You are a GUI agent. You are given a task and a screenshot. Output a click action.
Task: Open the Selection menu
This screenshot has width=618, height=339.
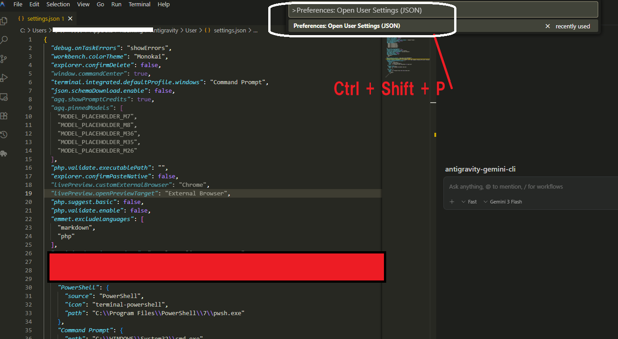[x=58, y=4]
